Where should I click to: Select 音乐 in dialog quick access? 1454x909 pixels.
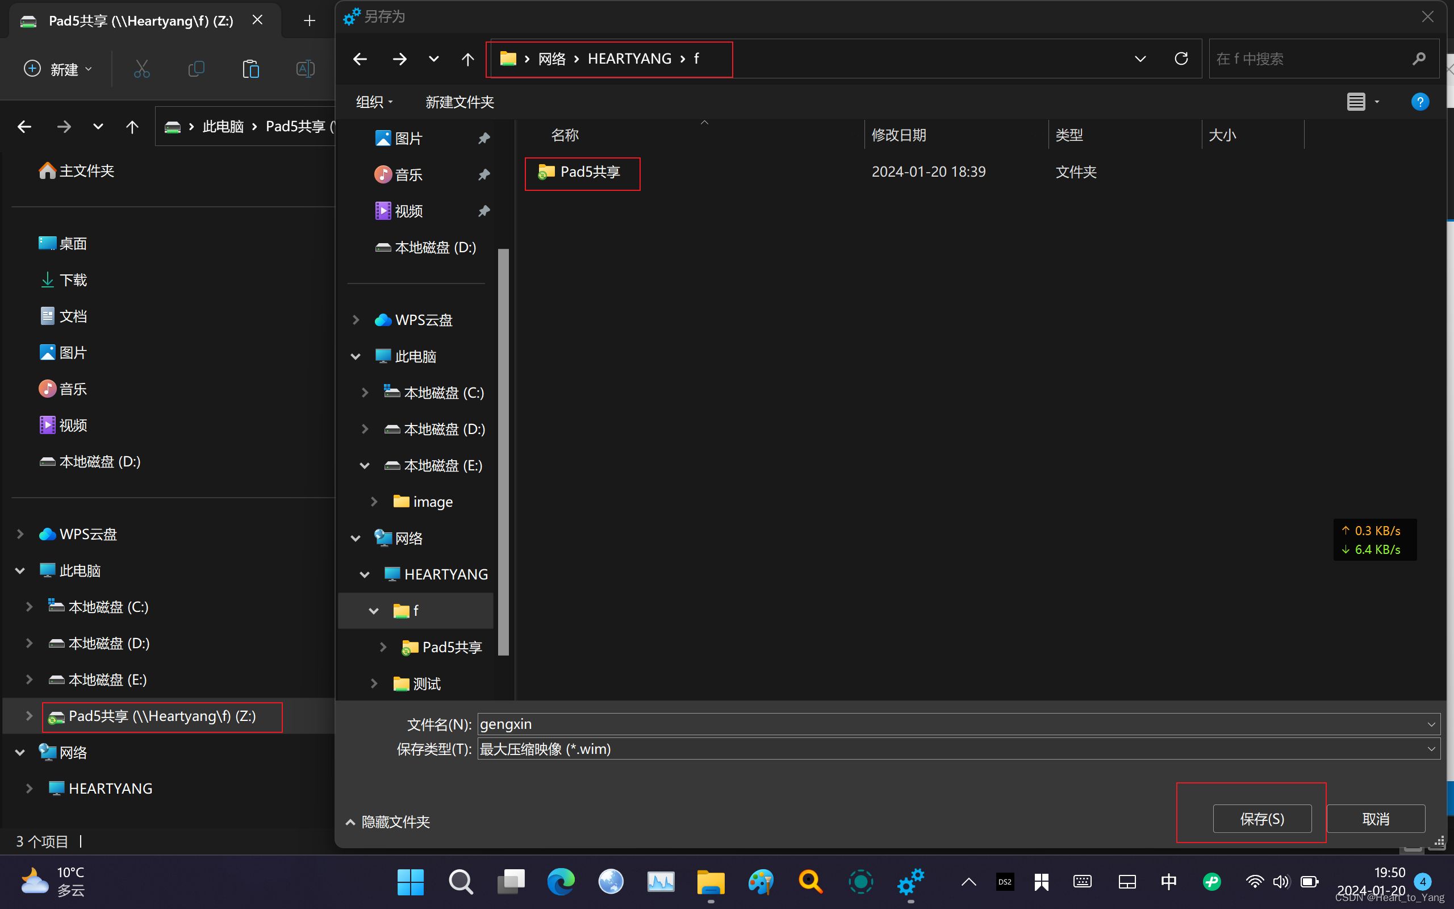(399, 175)
